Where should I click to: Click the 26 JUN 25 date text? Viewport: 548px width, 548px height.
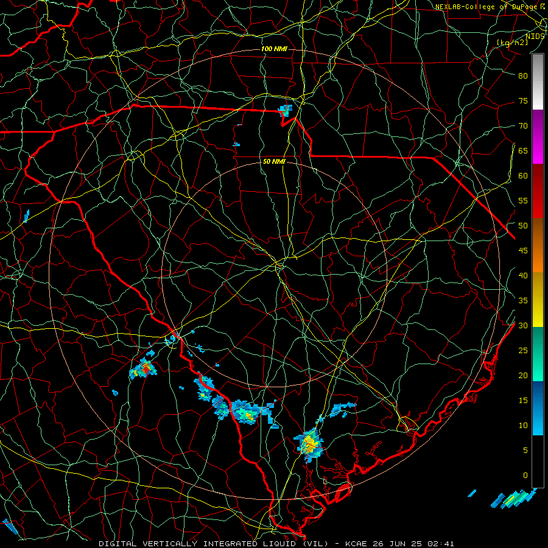click(x=399, y=544)
